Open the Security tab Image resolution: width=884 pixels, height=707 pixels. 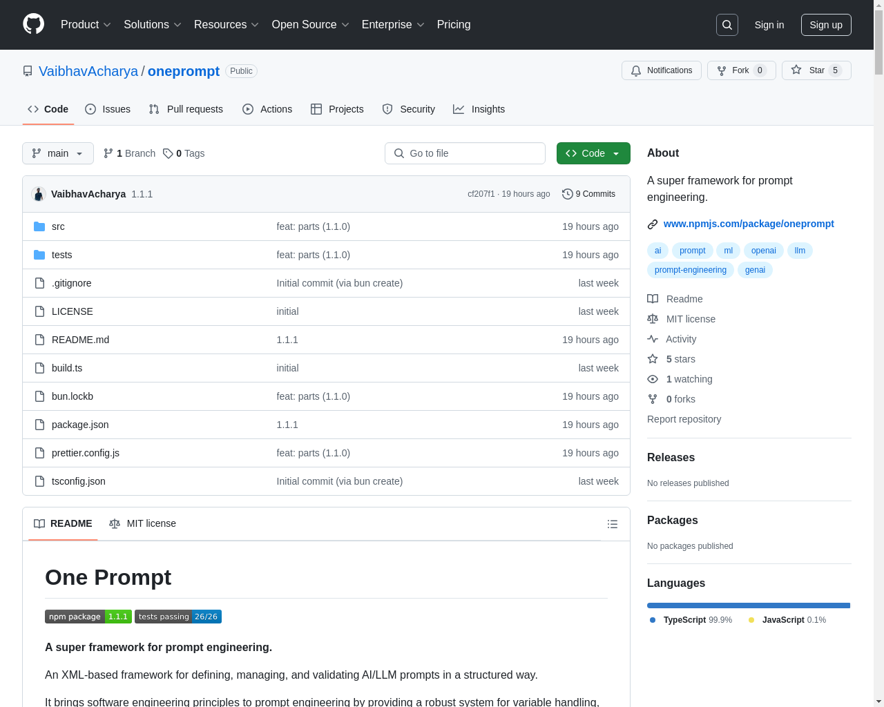[x=409, y=109]
